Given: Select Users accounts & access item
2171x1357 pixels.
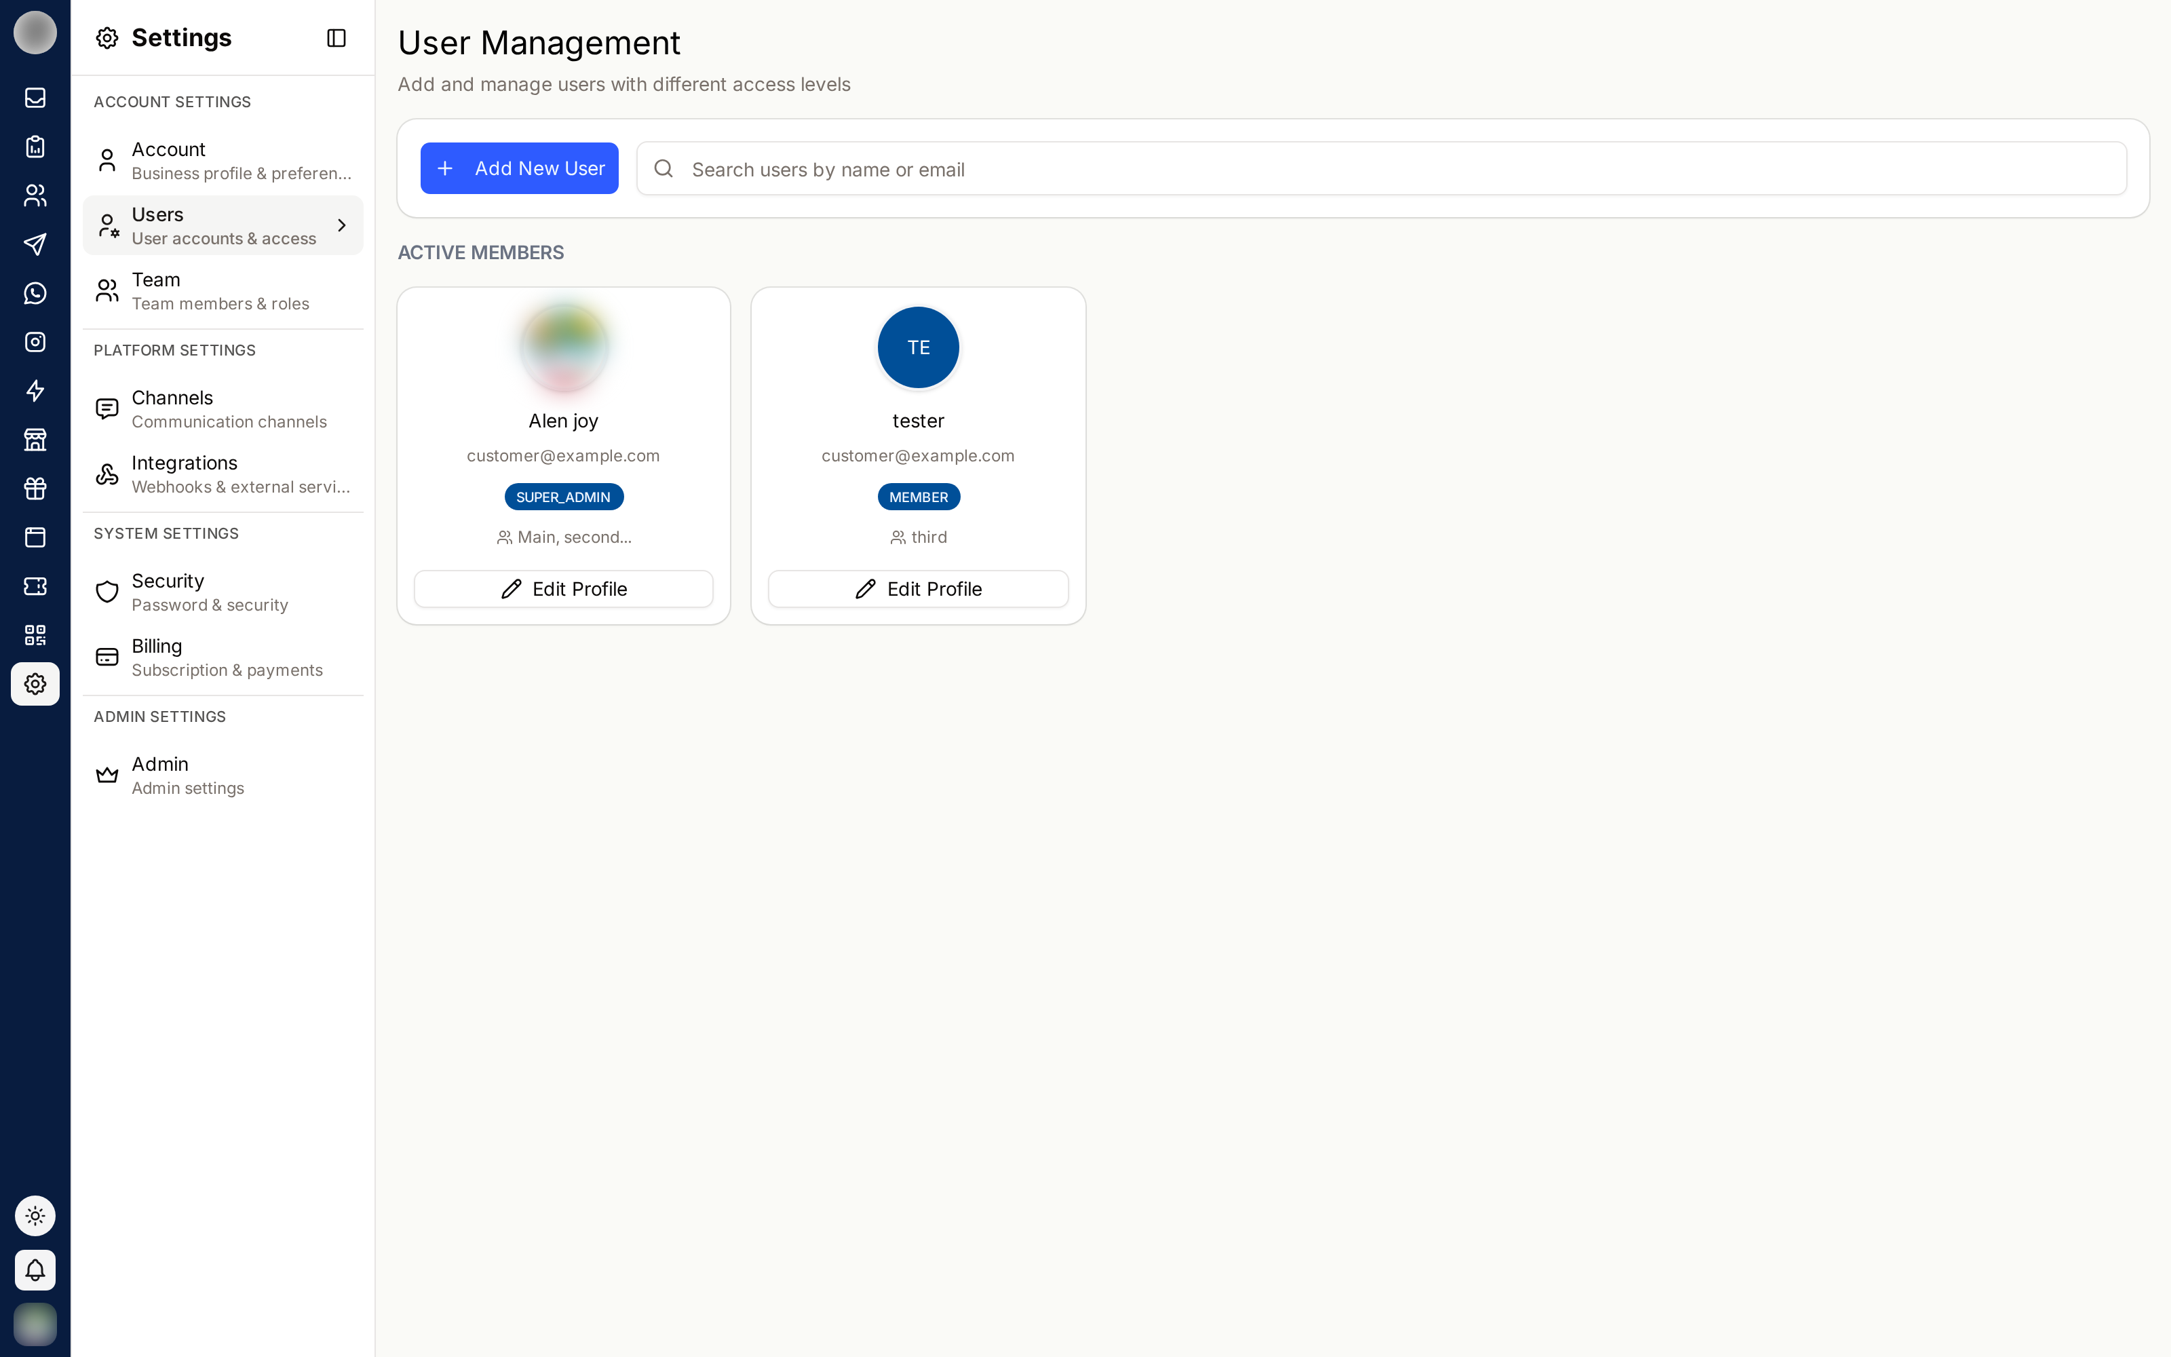Looking at the screenshot, I should click(x=223, y=225).
